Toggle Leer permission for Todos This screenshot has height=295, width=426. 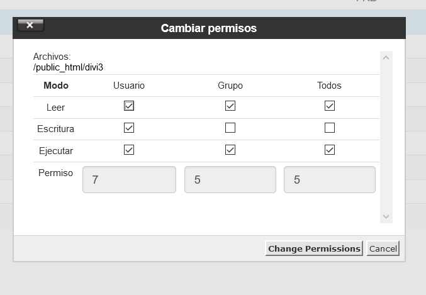330,106
